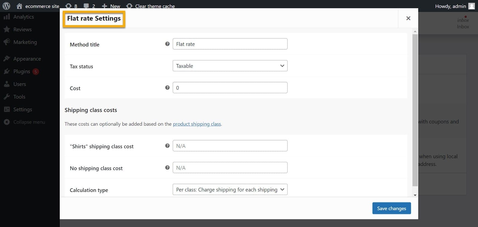Follow the product shipping class link
478x227 pixels.
[x=197, y=124]
